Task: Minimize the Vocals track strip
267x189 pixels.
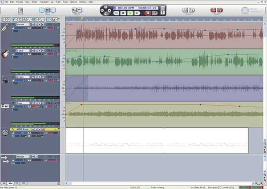Action: click(56, 24)
